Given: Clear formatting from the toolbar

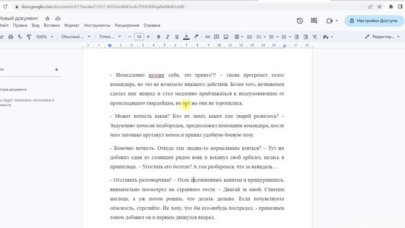Looking at the screenshot, I should click(315, 37).
